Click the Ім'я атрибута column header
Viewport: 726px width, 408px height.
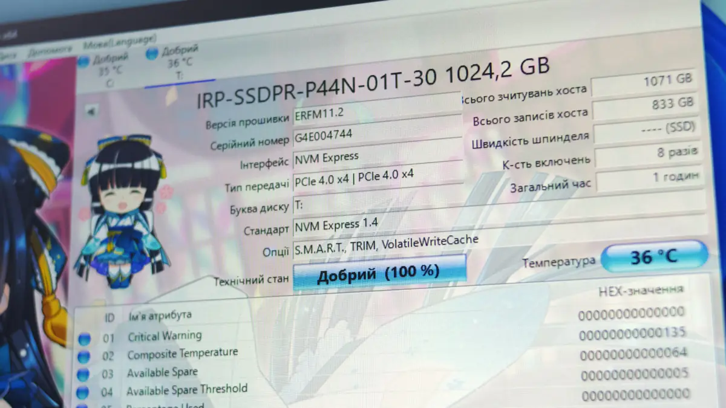(x=160, y=316)
